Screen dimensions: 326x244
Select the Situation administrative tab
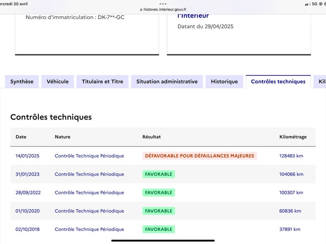[167, 82]
